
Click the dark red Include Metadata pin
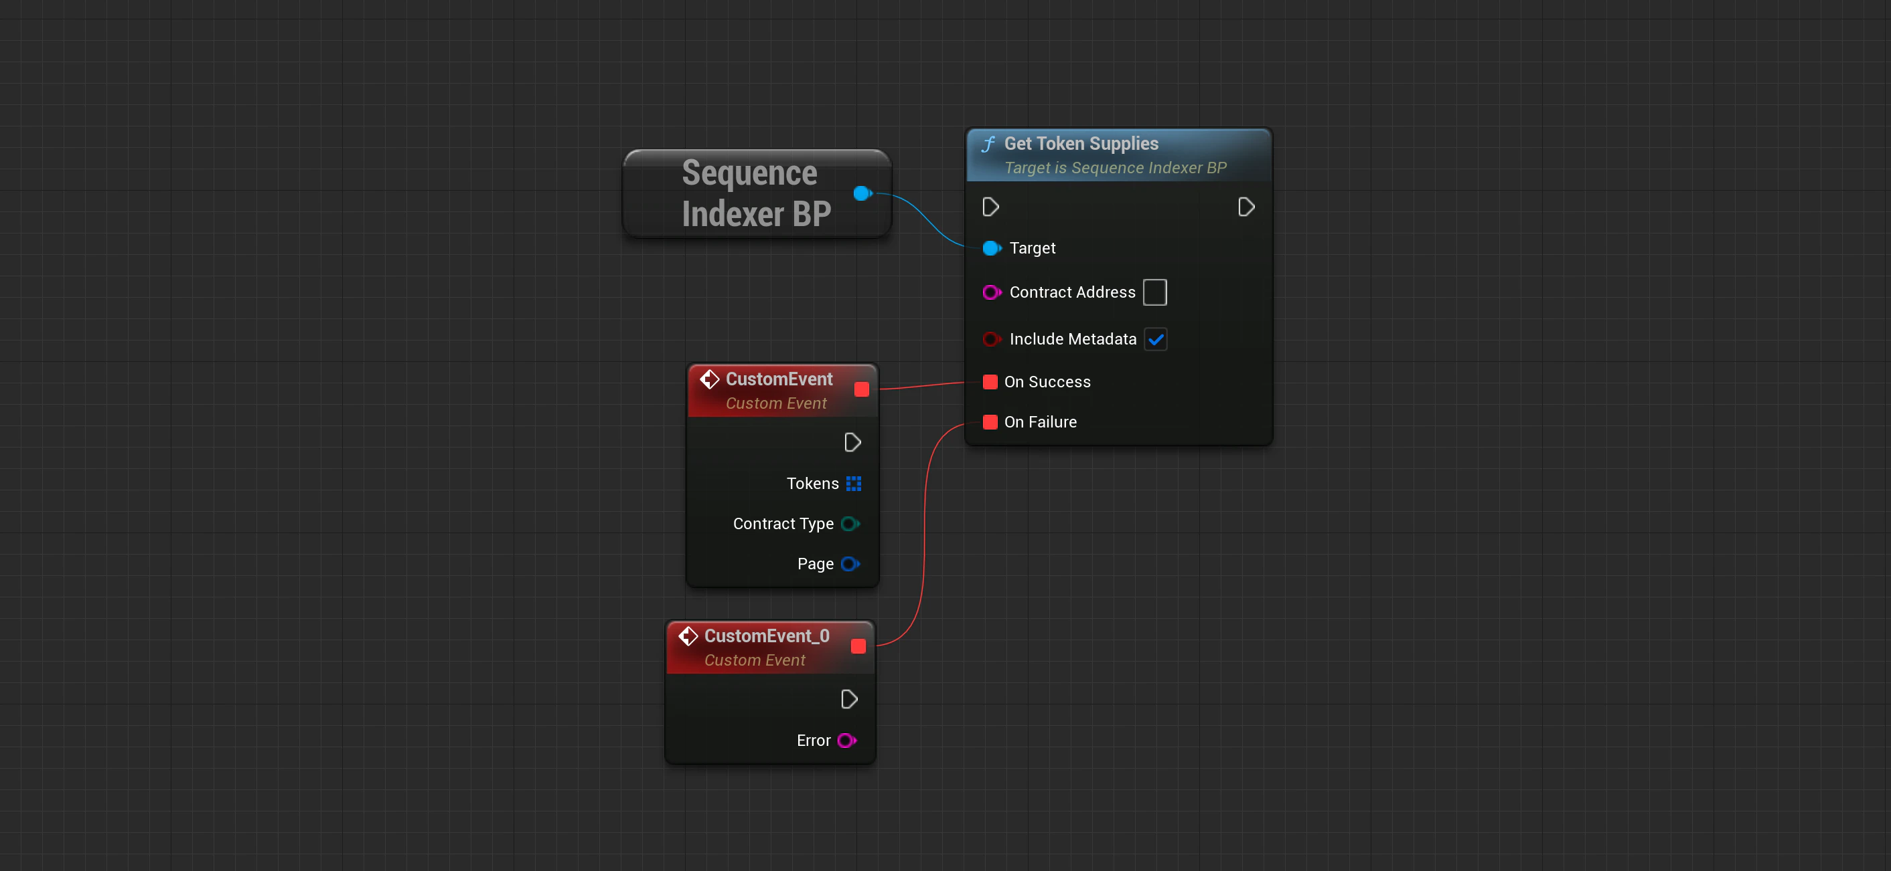click(991, 338)
